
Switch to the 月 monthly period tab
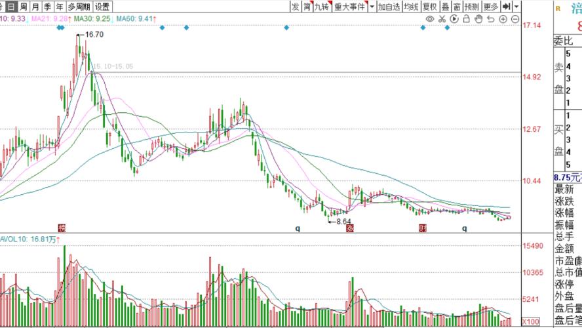[35, 7]
